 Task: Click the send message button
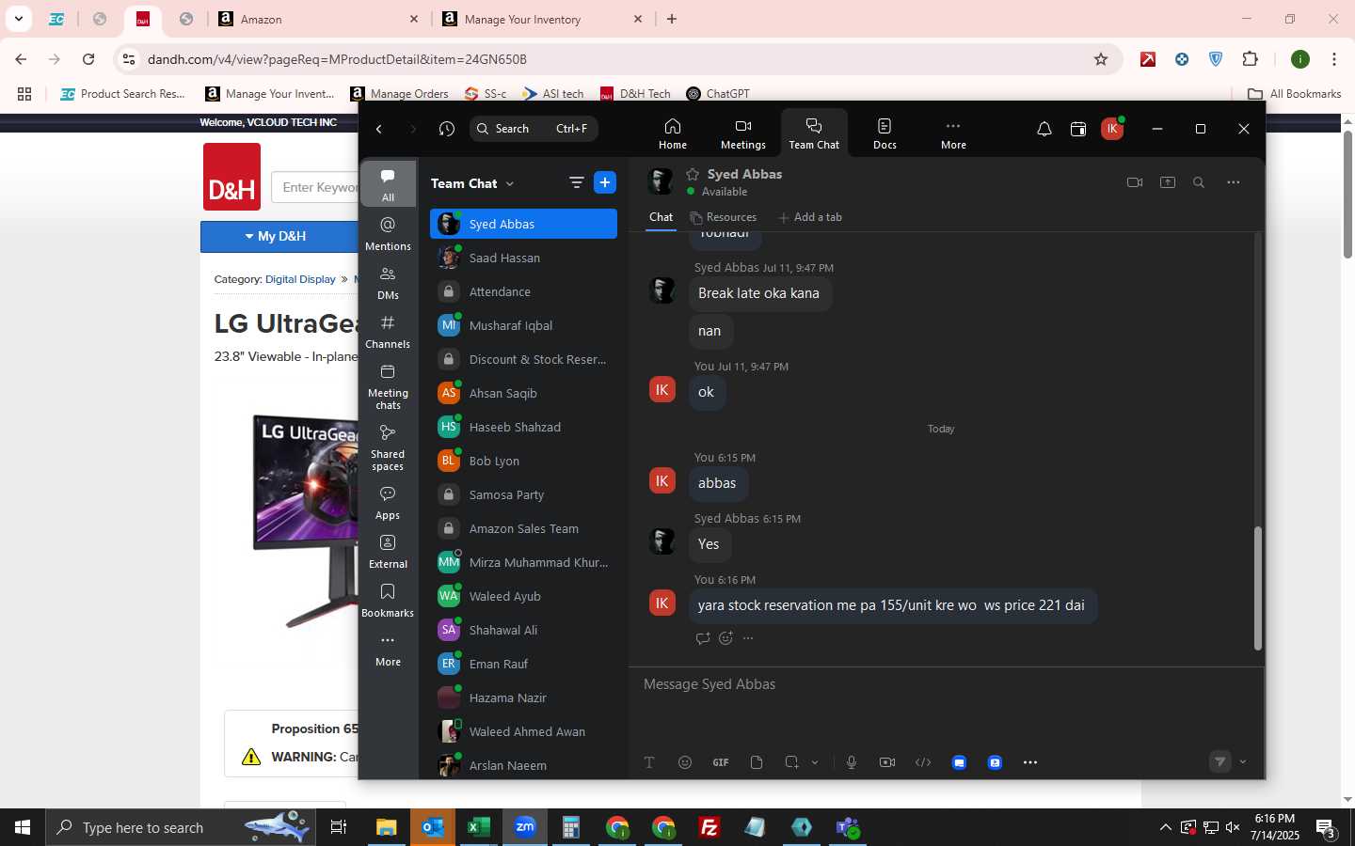[1219, 762]
